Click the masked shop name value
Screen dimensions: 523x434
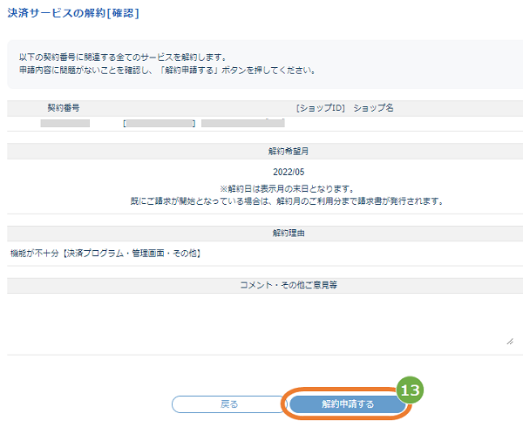[243, 123]
